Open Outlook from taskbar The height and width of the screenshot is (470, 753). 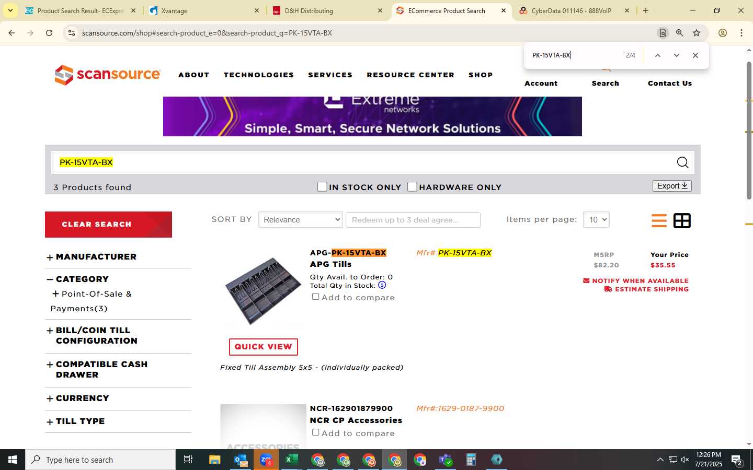(241, 460)
